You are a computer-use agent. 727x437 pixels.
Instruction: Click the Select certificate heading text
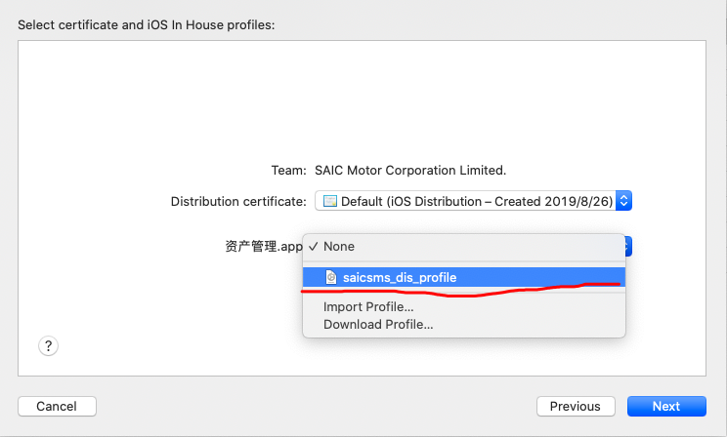click(x=146, y=25)
